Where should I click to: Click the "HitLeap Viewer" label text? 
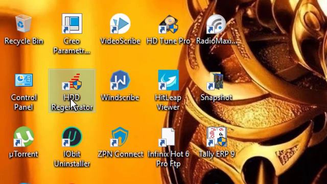168,102
